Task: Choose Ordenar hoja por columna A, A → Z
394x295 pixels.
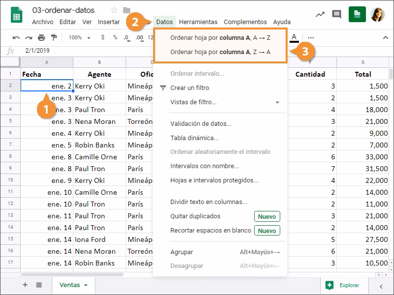Action: coord(220,37)
